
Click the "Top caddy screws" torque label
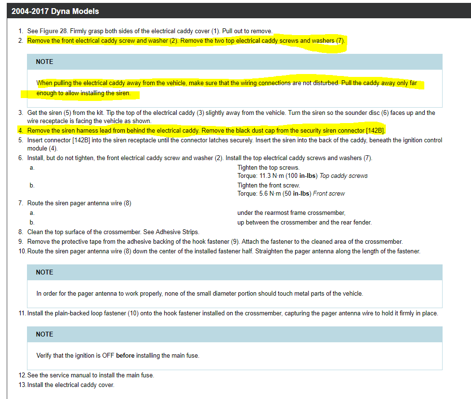pos(343,176)
